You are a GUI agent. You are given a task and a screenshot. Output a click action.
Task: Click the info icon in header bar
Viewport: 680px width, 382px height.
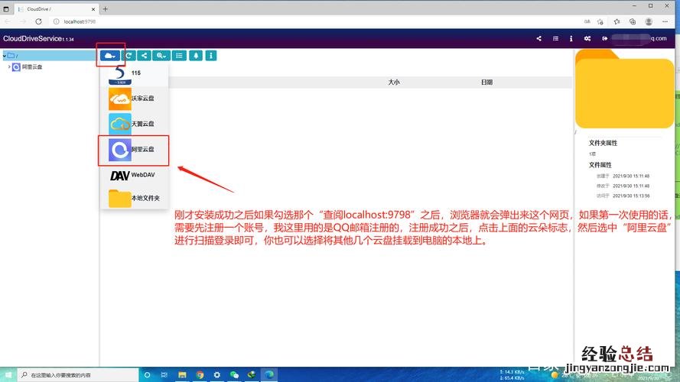coord(571,38)
